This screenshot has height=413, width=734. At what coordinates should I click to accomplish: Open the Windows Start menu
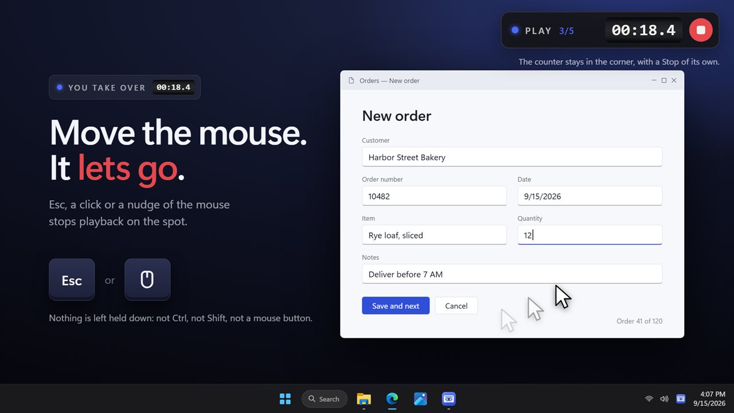285,399
